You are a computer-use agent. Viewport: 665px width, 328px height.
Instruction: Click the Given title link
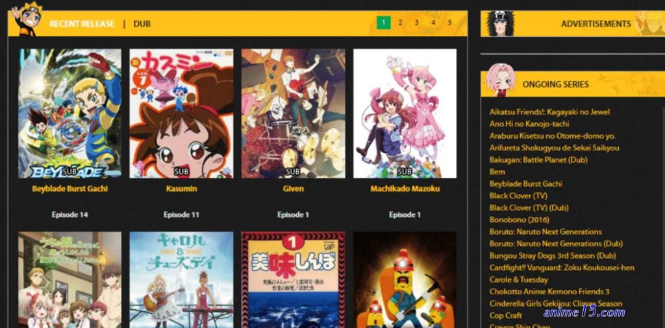pos(293,189)
